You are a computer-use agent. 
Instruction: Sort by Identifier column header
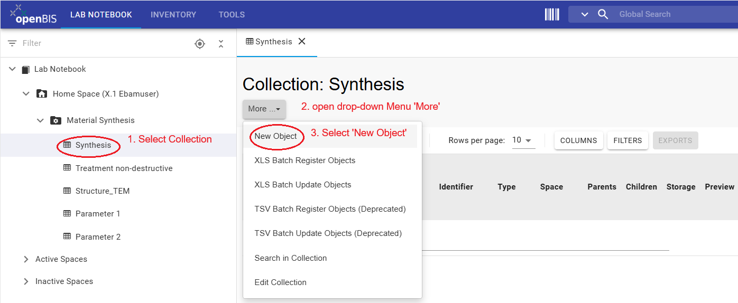tap(456, 187)
